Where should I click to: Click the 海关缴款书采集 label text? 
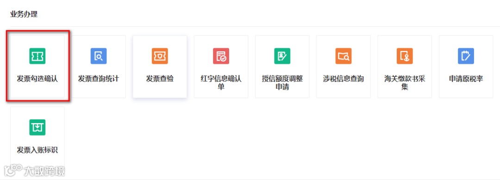[405, 82]
